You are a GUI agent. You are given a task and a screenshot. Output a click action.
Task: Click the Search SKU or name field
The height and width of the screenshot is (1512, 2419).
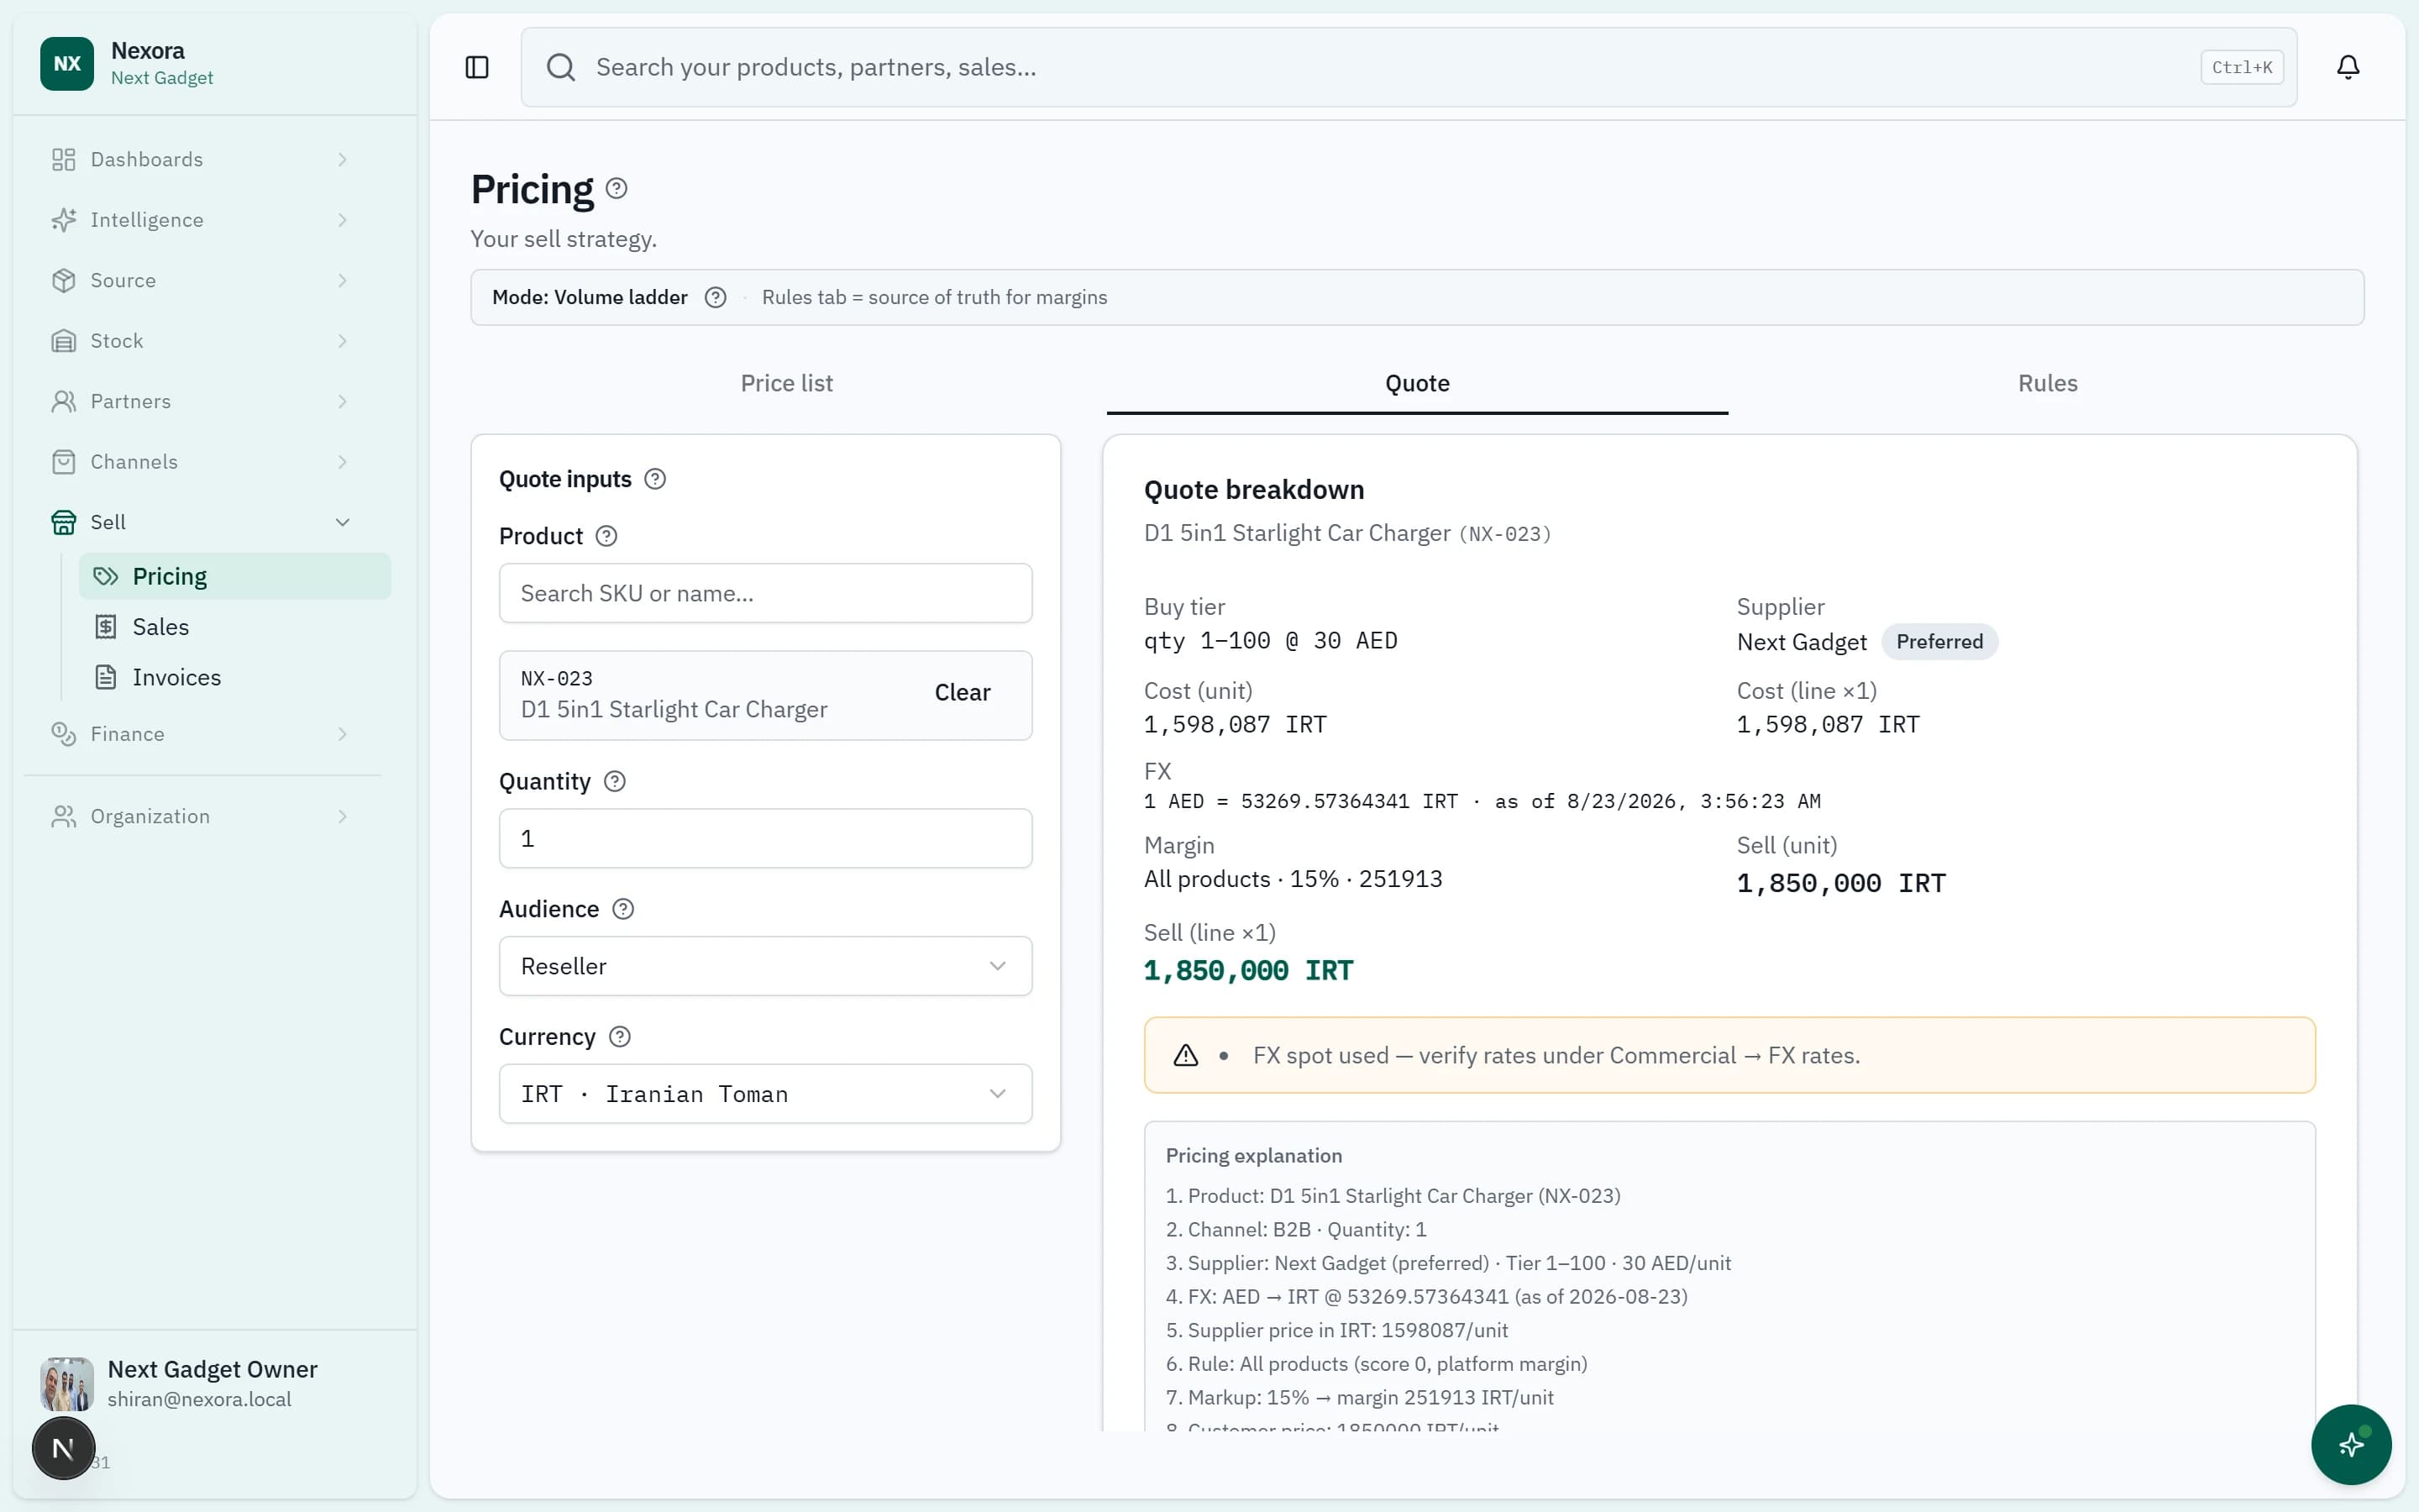pyautogui.click(x=766, y=593)
